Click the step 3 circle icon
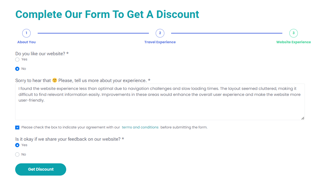The image size is (314, 186). click(x=293, y=33)
